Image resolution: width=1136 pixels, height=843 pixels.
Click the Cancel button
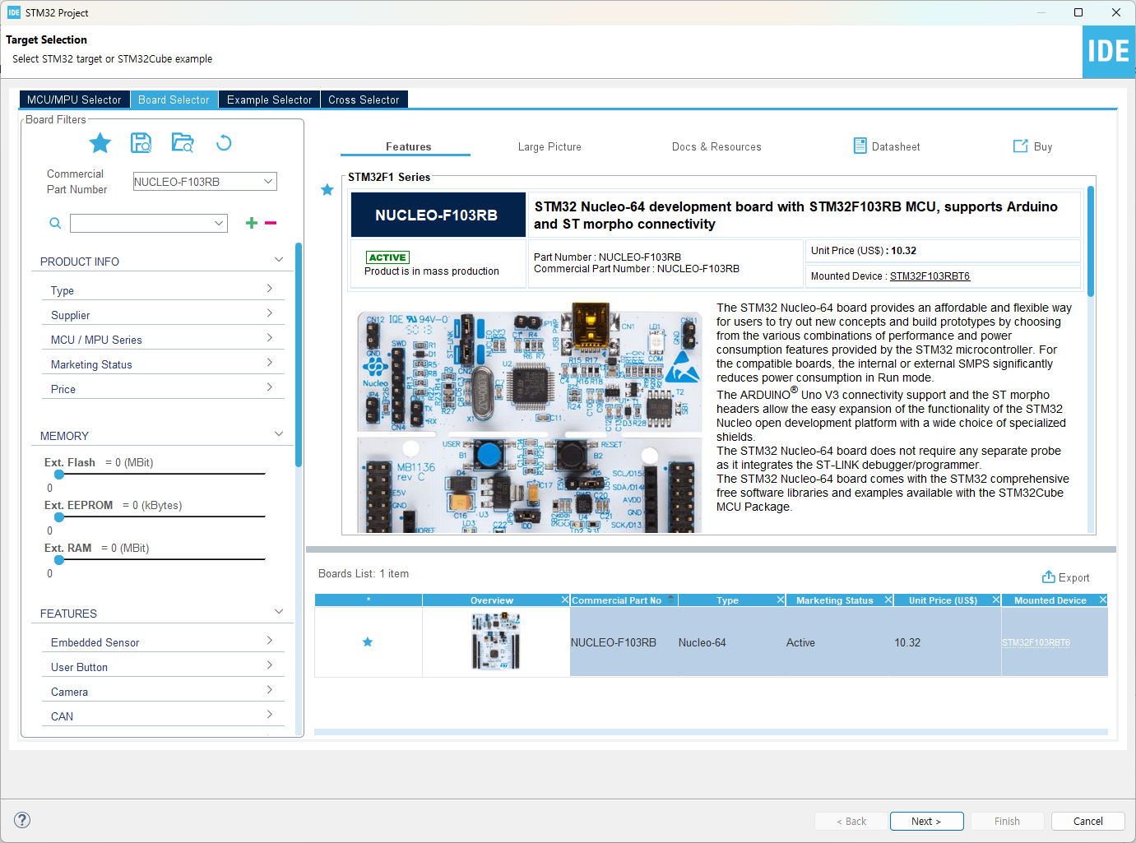pos(1087,821)
